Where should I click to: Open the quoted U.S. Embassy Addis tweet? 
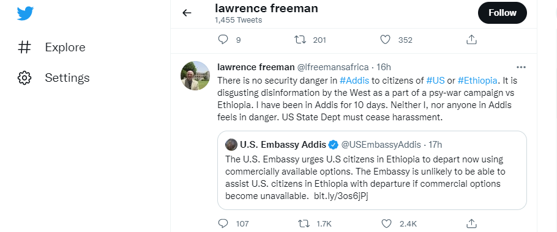click(372, 170)
